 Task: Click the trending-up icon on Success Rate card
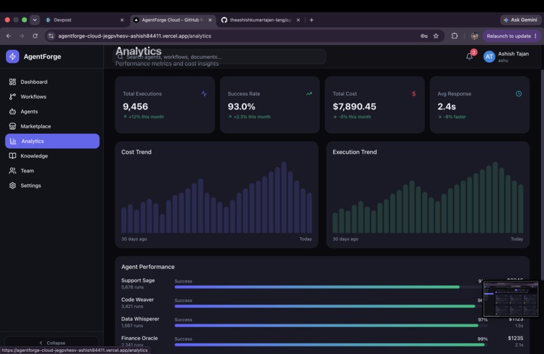click(308, 94)
